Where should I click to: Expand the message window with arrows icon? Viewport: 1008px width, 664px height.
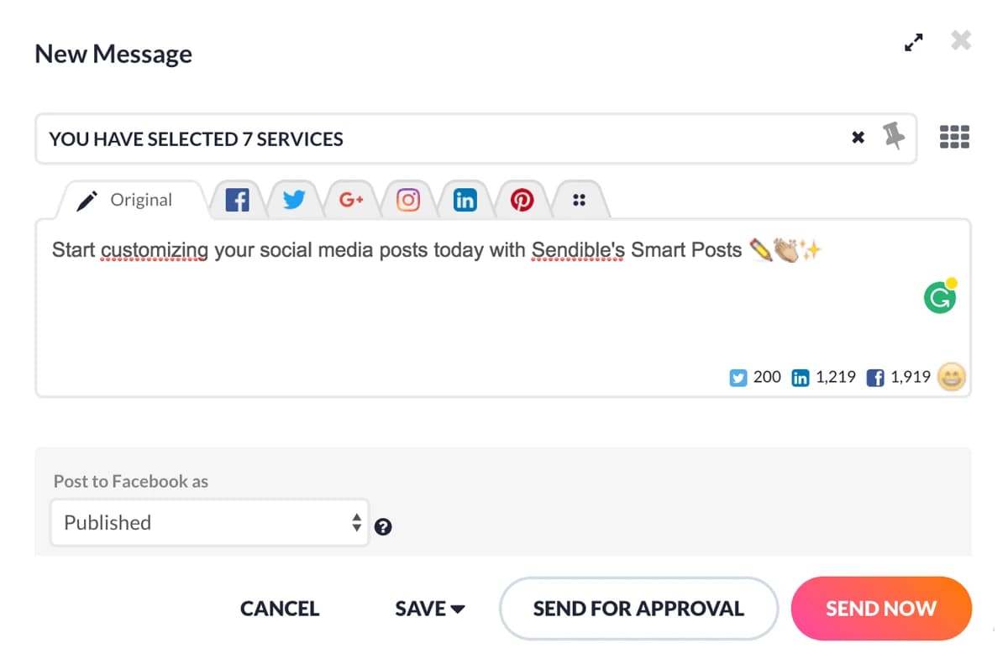(x=914, y=42)
